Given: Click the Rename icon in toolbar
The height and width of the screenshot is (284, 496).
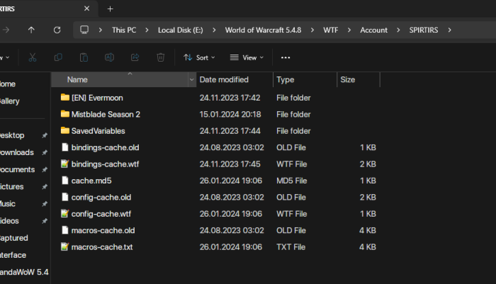Looking at the screenshot, I should click(109, 57).
